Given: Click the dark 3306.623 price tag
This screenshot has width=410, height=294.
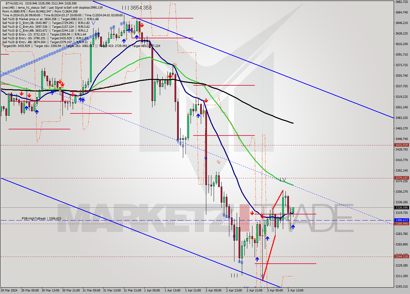Looking at the screenshot, I should point(402,220).
